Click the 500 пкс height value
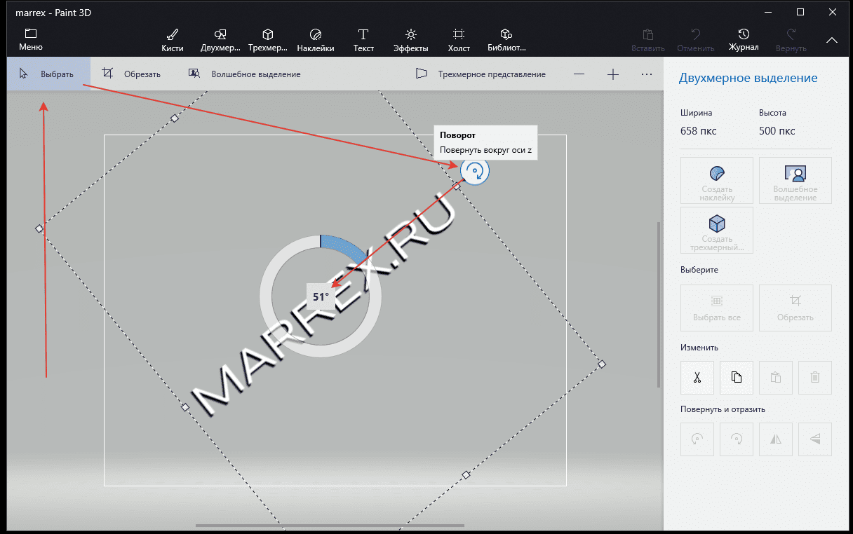 coord(777,131)
